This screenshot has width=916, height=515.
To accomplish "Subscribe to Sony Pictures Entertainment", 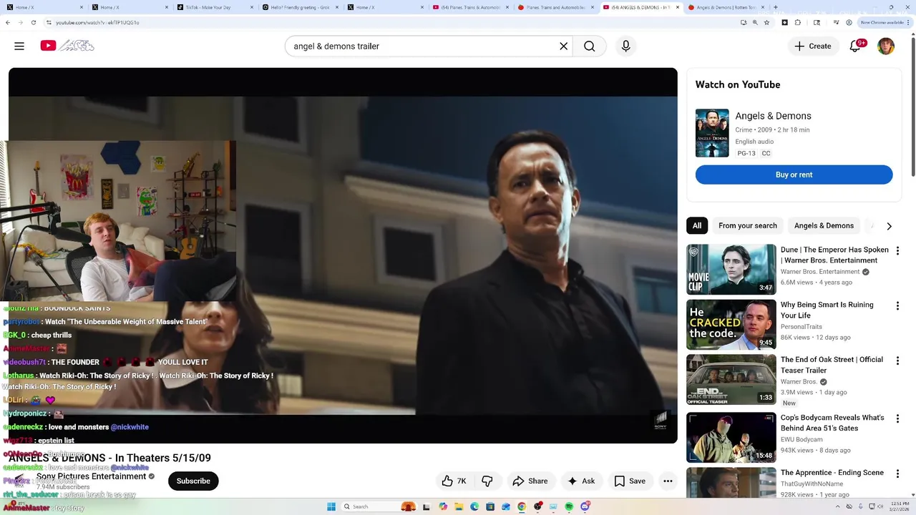I will pyautogui.click(x=193, y=481).
